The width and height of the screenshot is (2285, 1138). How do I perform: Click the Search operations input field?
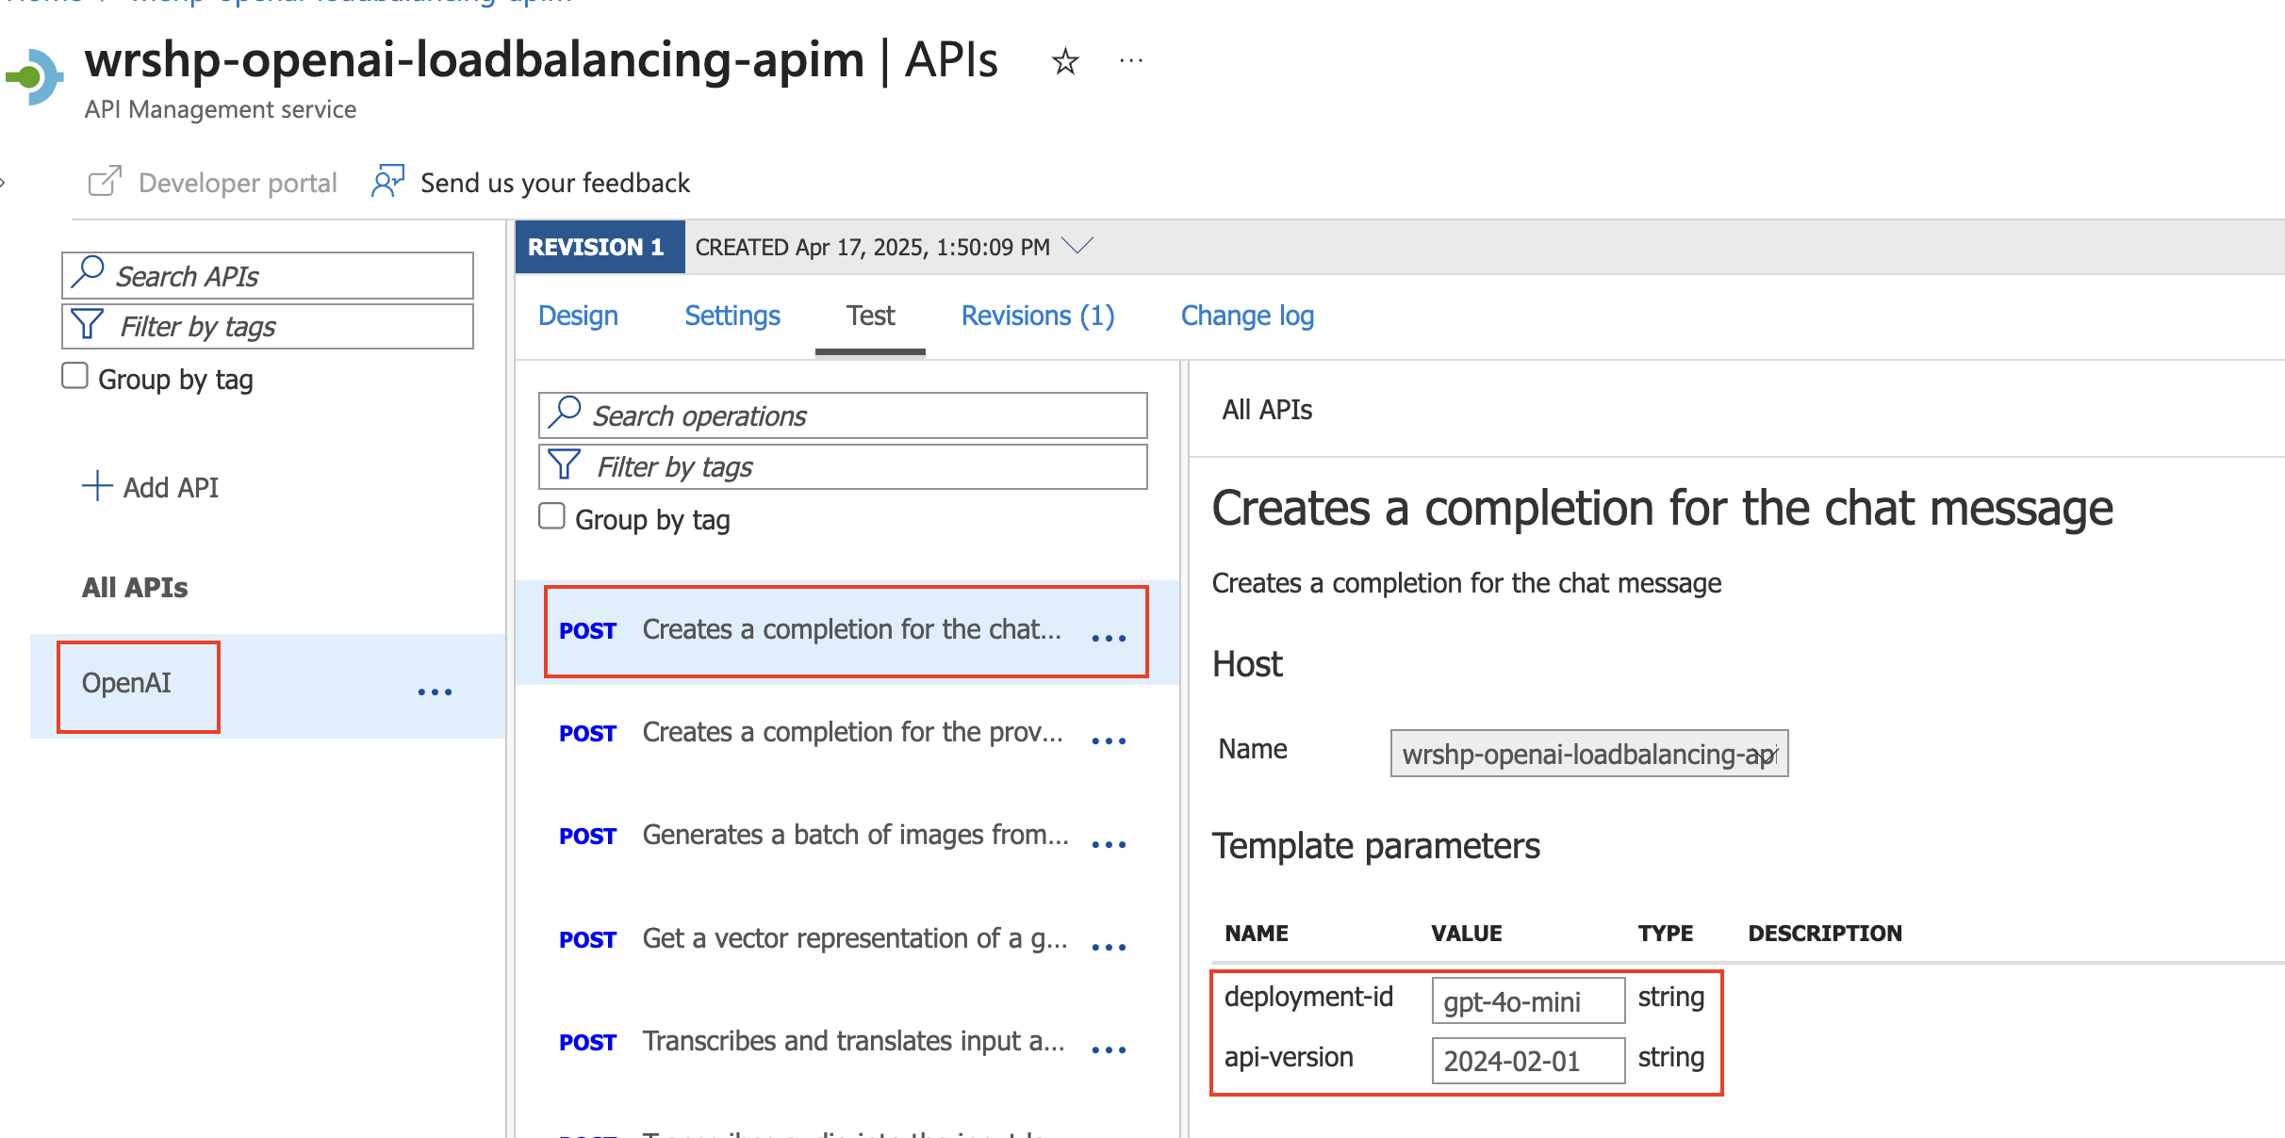(843, 415)
